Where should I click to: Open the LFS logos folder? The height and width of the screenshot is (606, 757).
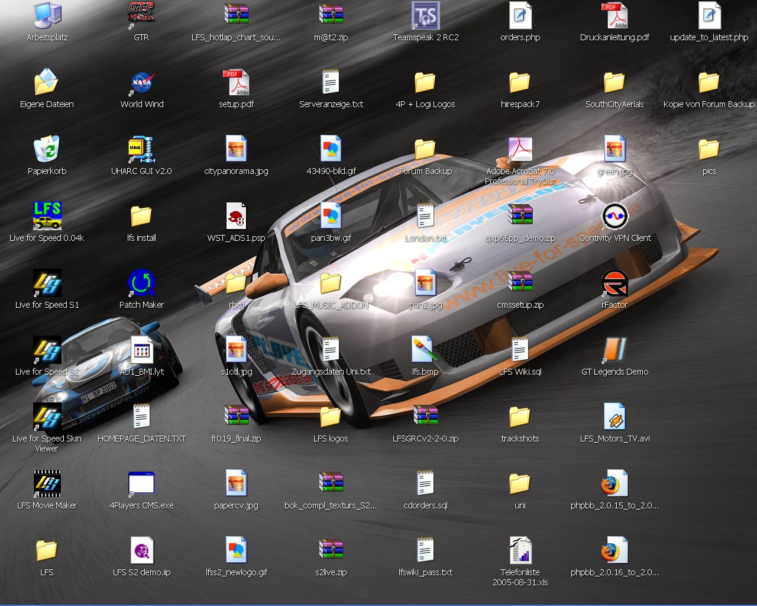pos(331,417)
